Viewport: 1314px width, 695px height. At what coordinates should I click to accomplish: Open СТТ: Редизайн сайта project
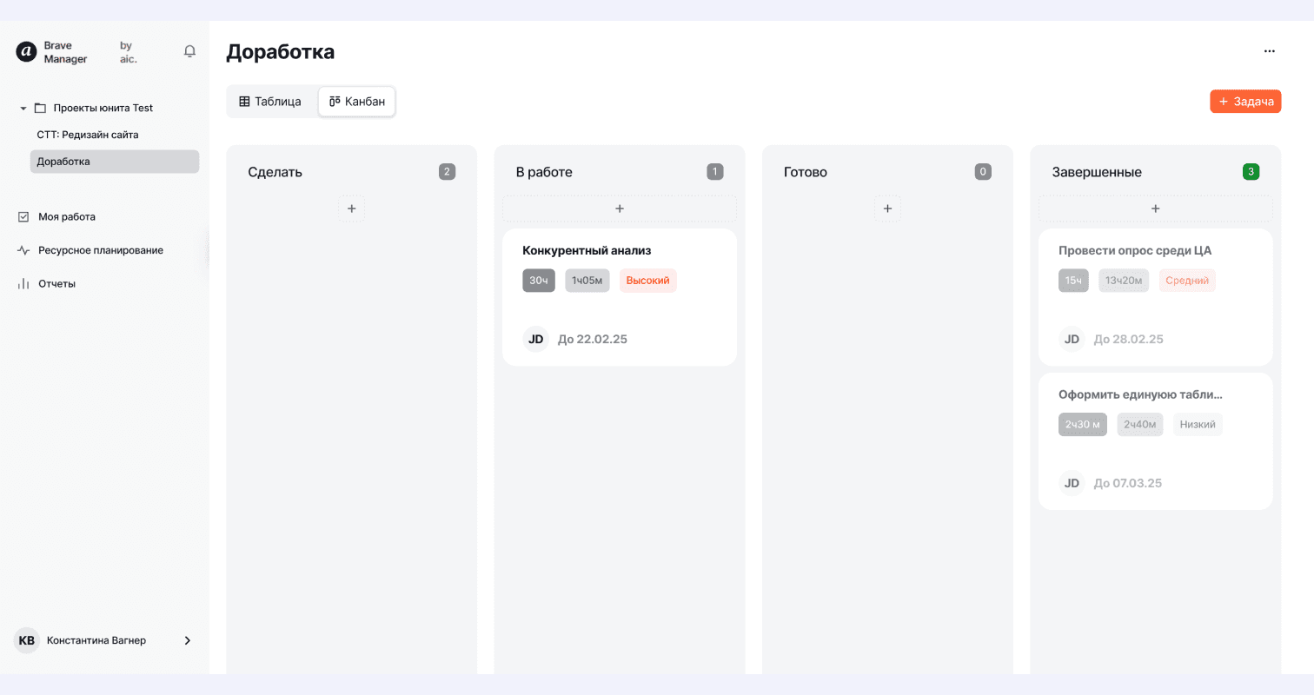(x=88, y=135)
